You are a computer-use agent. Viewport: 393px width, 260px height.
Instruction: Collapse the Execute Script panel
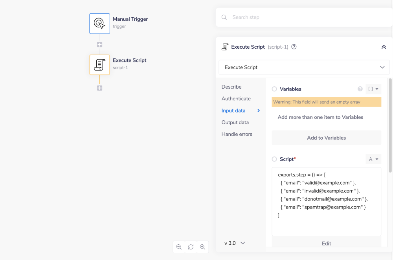pyautogui.click(x=384, y=47)
